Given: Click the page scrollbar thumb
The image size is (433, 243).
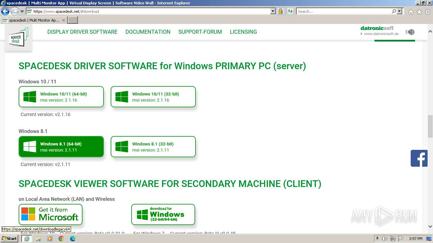Looking at the screenshot, I should point(430,127).
